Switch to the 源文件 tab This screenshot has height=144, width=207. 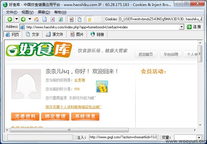tap(55, 34)
